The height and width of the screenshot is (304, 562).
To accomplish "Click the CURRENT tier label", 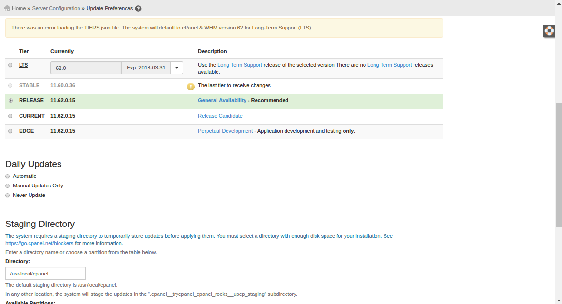I will (x=32, y=116).
